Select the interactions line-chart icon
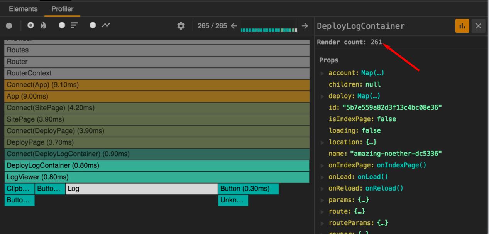 point(106,25)
